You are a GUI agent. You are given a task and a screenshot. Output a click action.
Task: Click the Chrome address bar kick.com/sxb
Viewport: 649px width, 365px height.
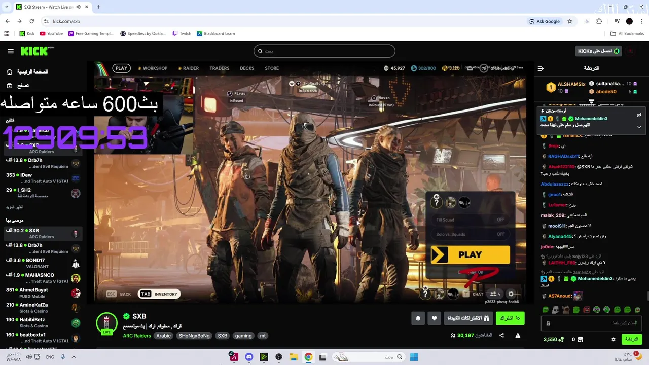coord(66,21)
